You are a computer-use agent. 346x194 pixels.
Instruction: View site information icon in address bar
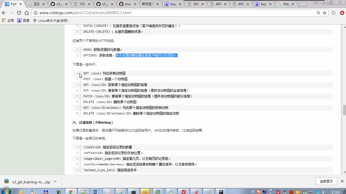coord(36,13)
